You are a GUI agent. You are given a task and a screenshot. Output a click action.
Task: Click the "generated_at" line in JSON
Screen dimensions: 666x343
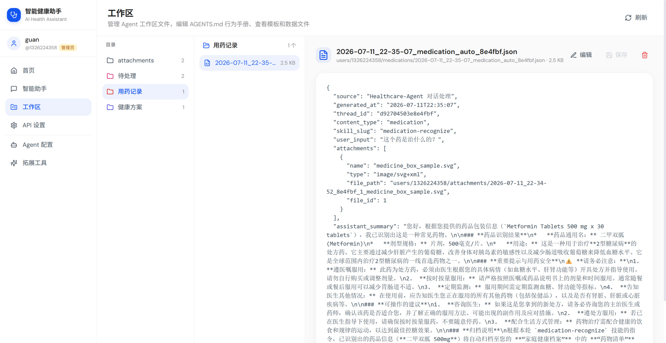click(x=396, y=105)
